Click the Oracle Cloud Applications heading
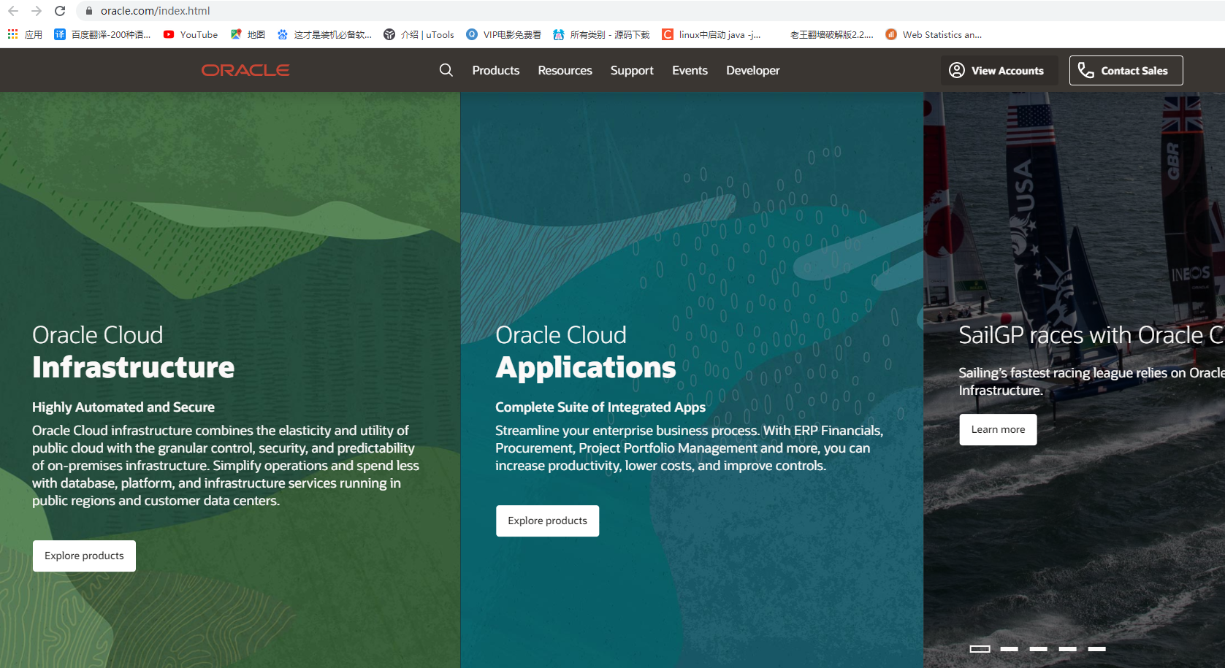1225x668 pixels. (586, 352)
